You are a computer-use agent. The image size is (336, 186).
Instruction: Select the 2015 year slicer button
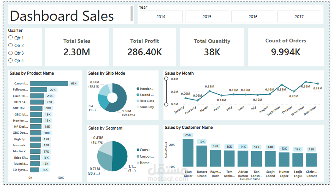pos(207,17)
